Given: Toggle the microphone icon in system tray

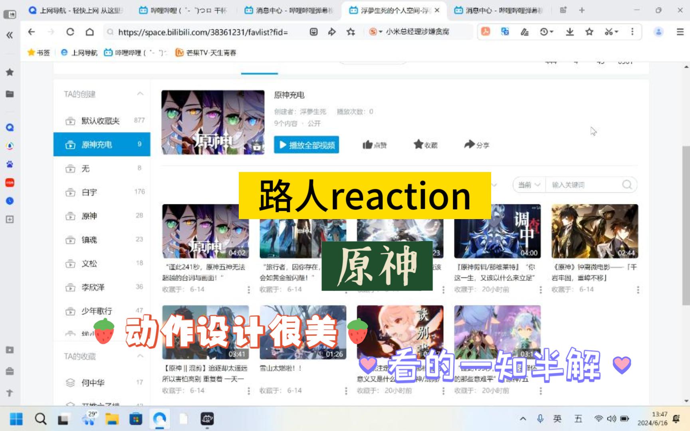Looking at the screenshot, I should (540, 419).
